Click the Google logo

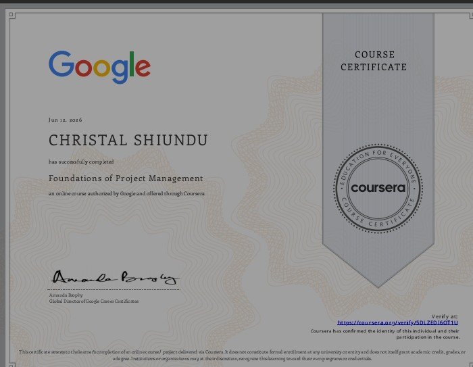[99, 67]
